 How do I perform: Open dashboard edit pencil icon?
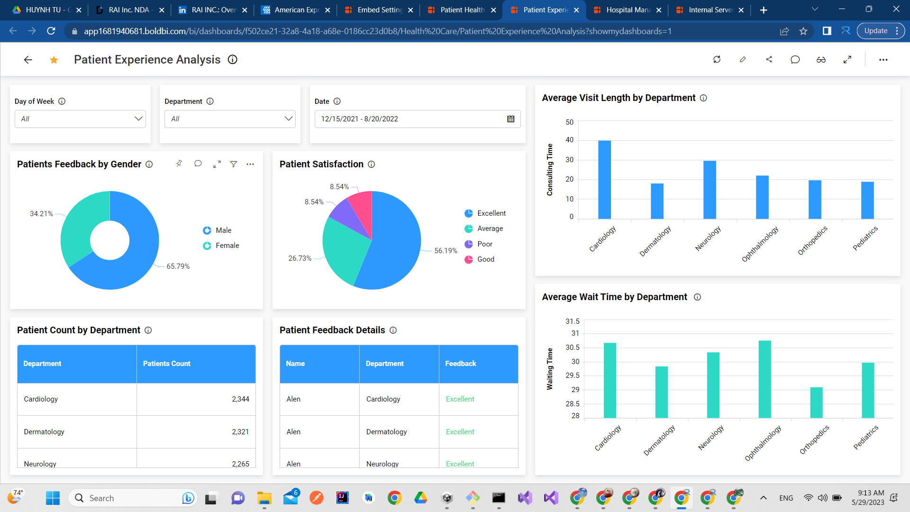[743, 59]
